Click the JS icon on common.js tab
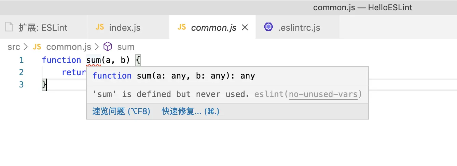This screenshot has height=166, width=457. (x=182, y=27)
